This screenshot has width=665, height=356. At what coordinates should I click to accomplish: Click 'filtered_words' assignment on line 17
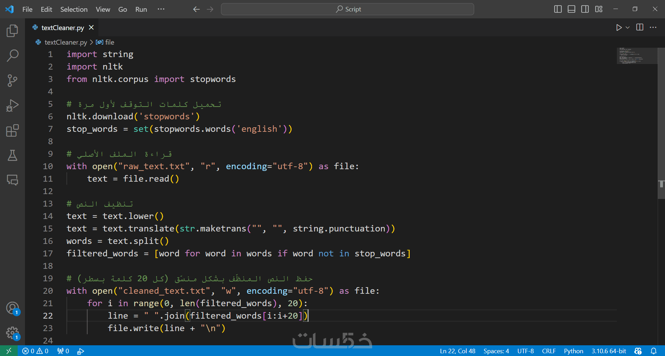click(102, 254)
